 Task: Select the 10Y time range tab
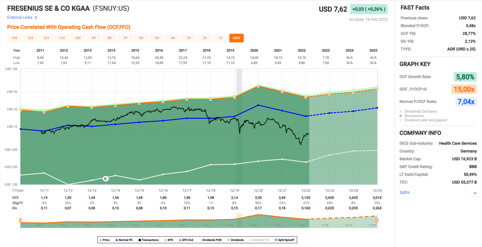78,38
